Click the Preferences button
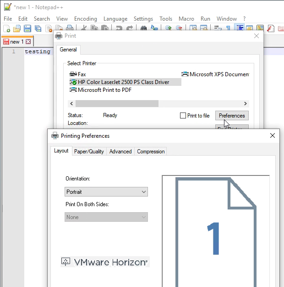Image resolution: width=284 pixels, height=287 pixels. click(x=232, y=116)
